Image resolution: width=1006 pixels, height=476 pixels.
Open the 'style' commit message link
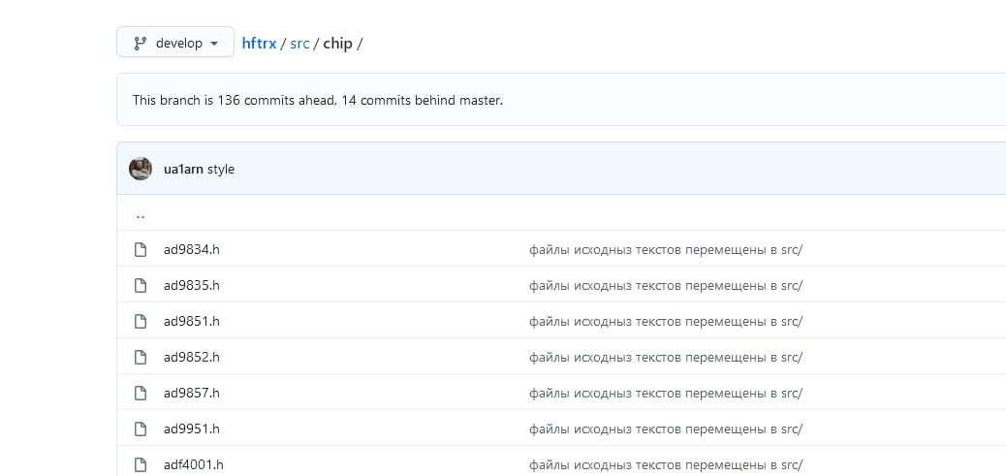221,170
